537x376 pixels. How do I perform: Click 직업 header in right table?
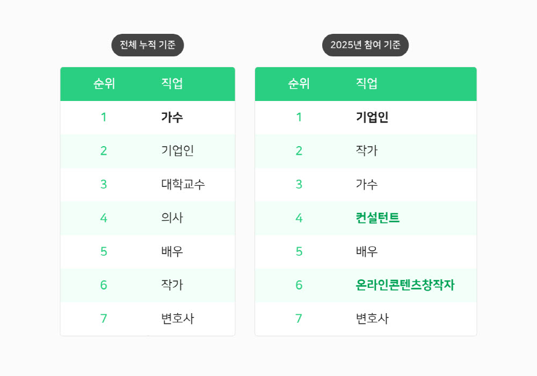[x=367, y=84]
